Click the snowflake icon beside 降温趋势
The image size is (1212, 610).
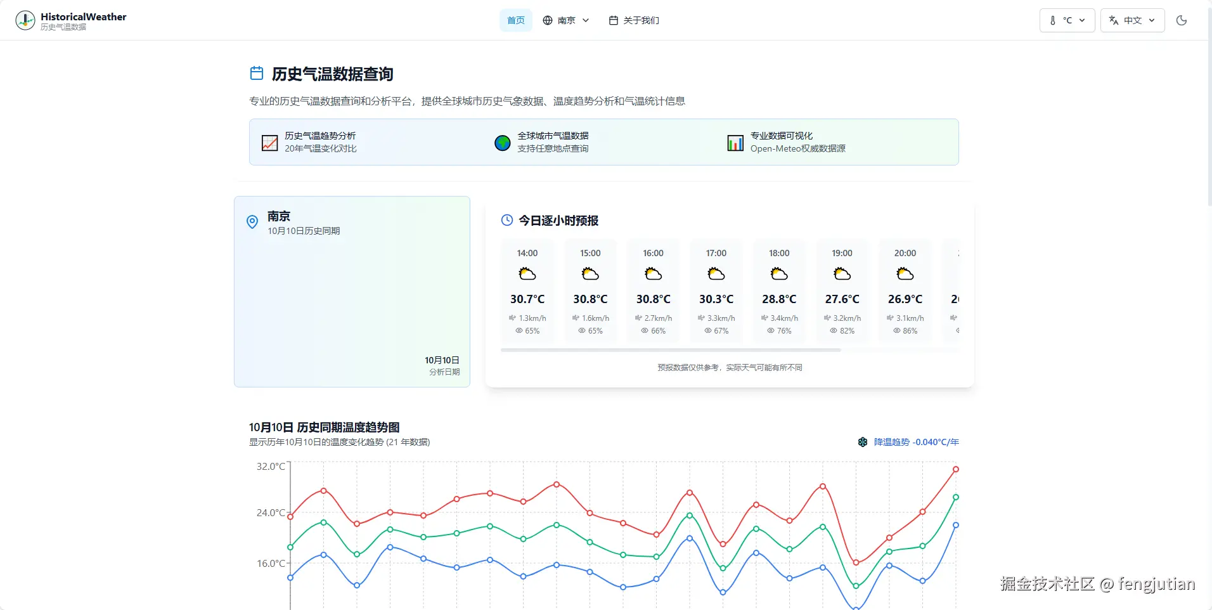coord(863,442)
